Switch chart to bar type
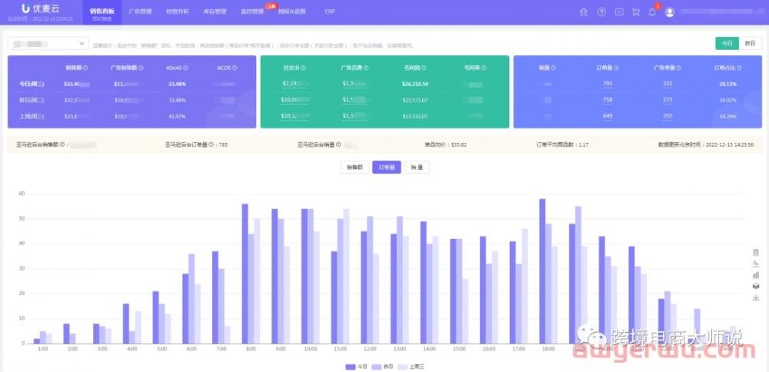 (x=756, y=275)
